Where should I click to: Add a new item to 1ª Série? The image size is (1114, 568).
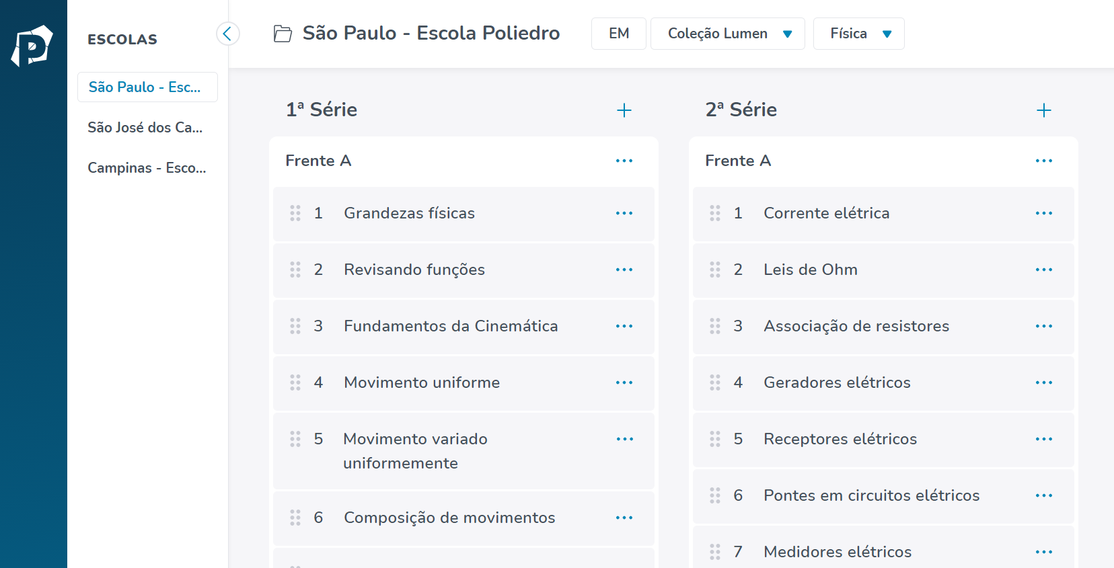pyautogui.click(x=624, y=110)
